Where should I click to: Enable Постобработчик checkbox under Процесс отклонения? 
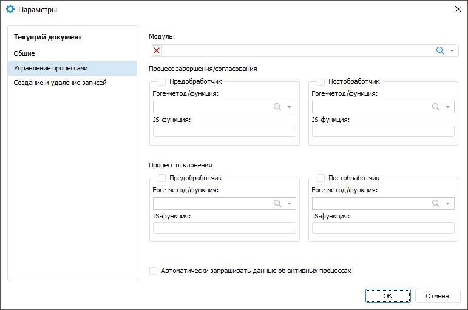coord(320,178)
